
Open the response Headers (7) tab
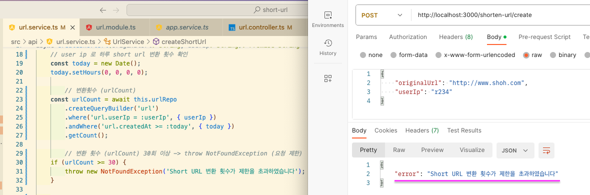(x=422, y=130)
